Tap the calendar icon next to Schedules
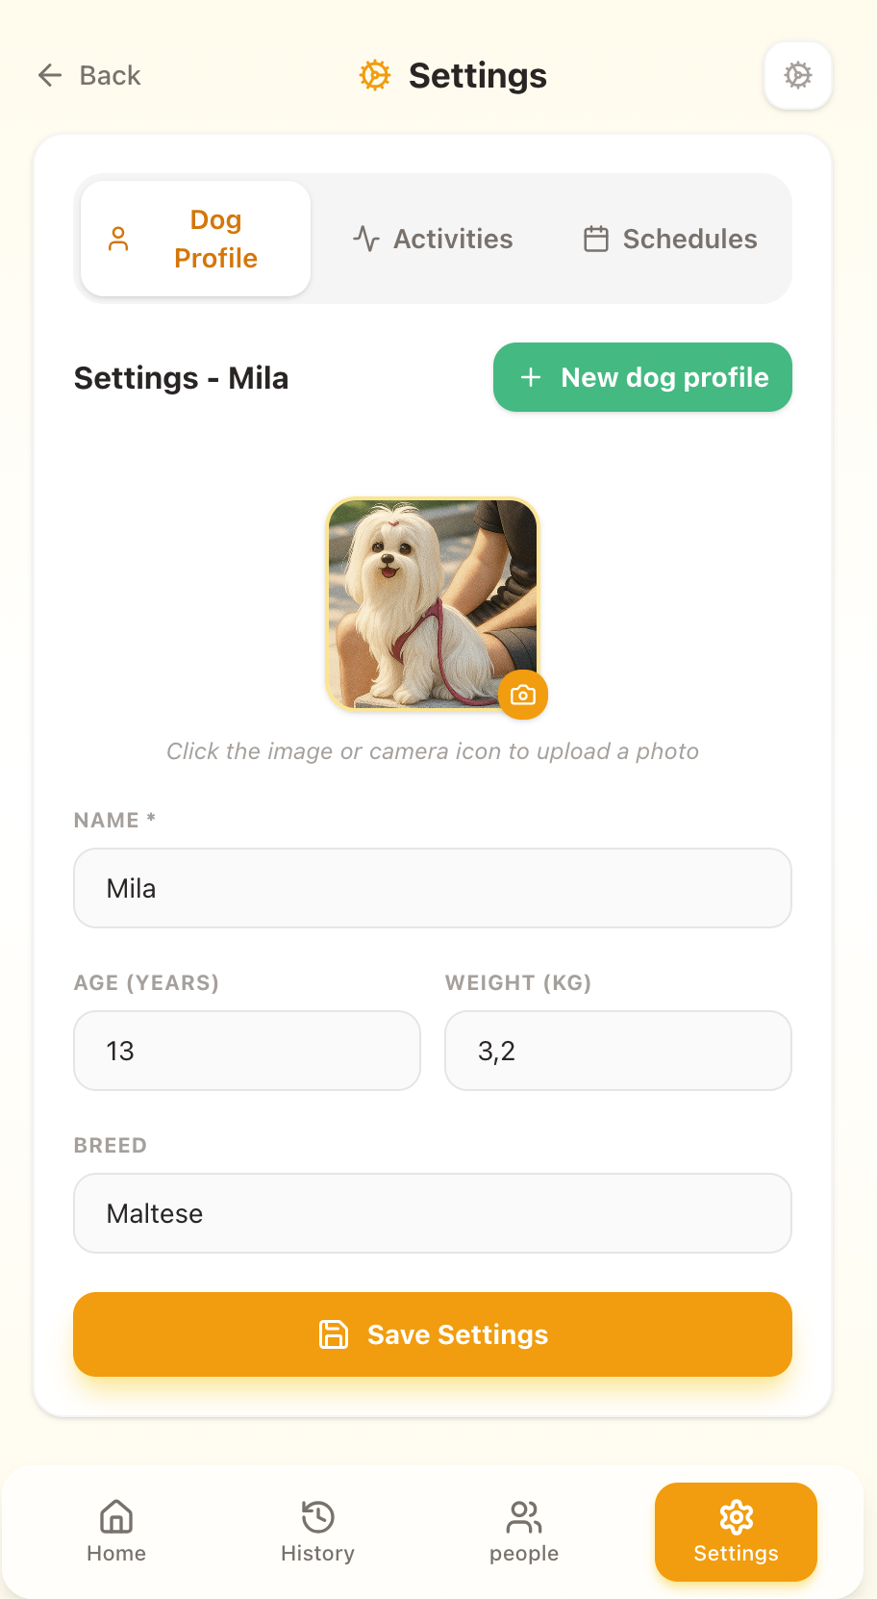 click(x=597, y=239)
